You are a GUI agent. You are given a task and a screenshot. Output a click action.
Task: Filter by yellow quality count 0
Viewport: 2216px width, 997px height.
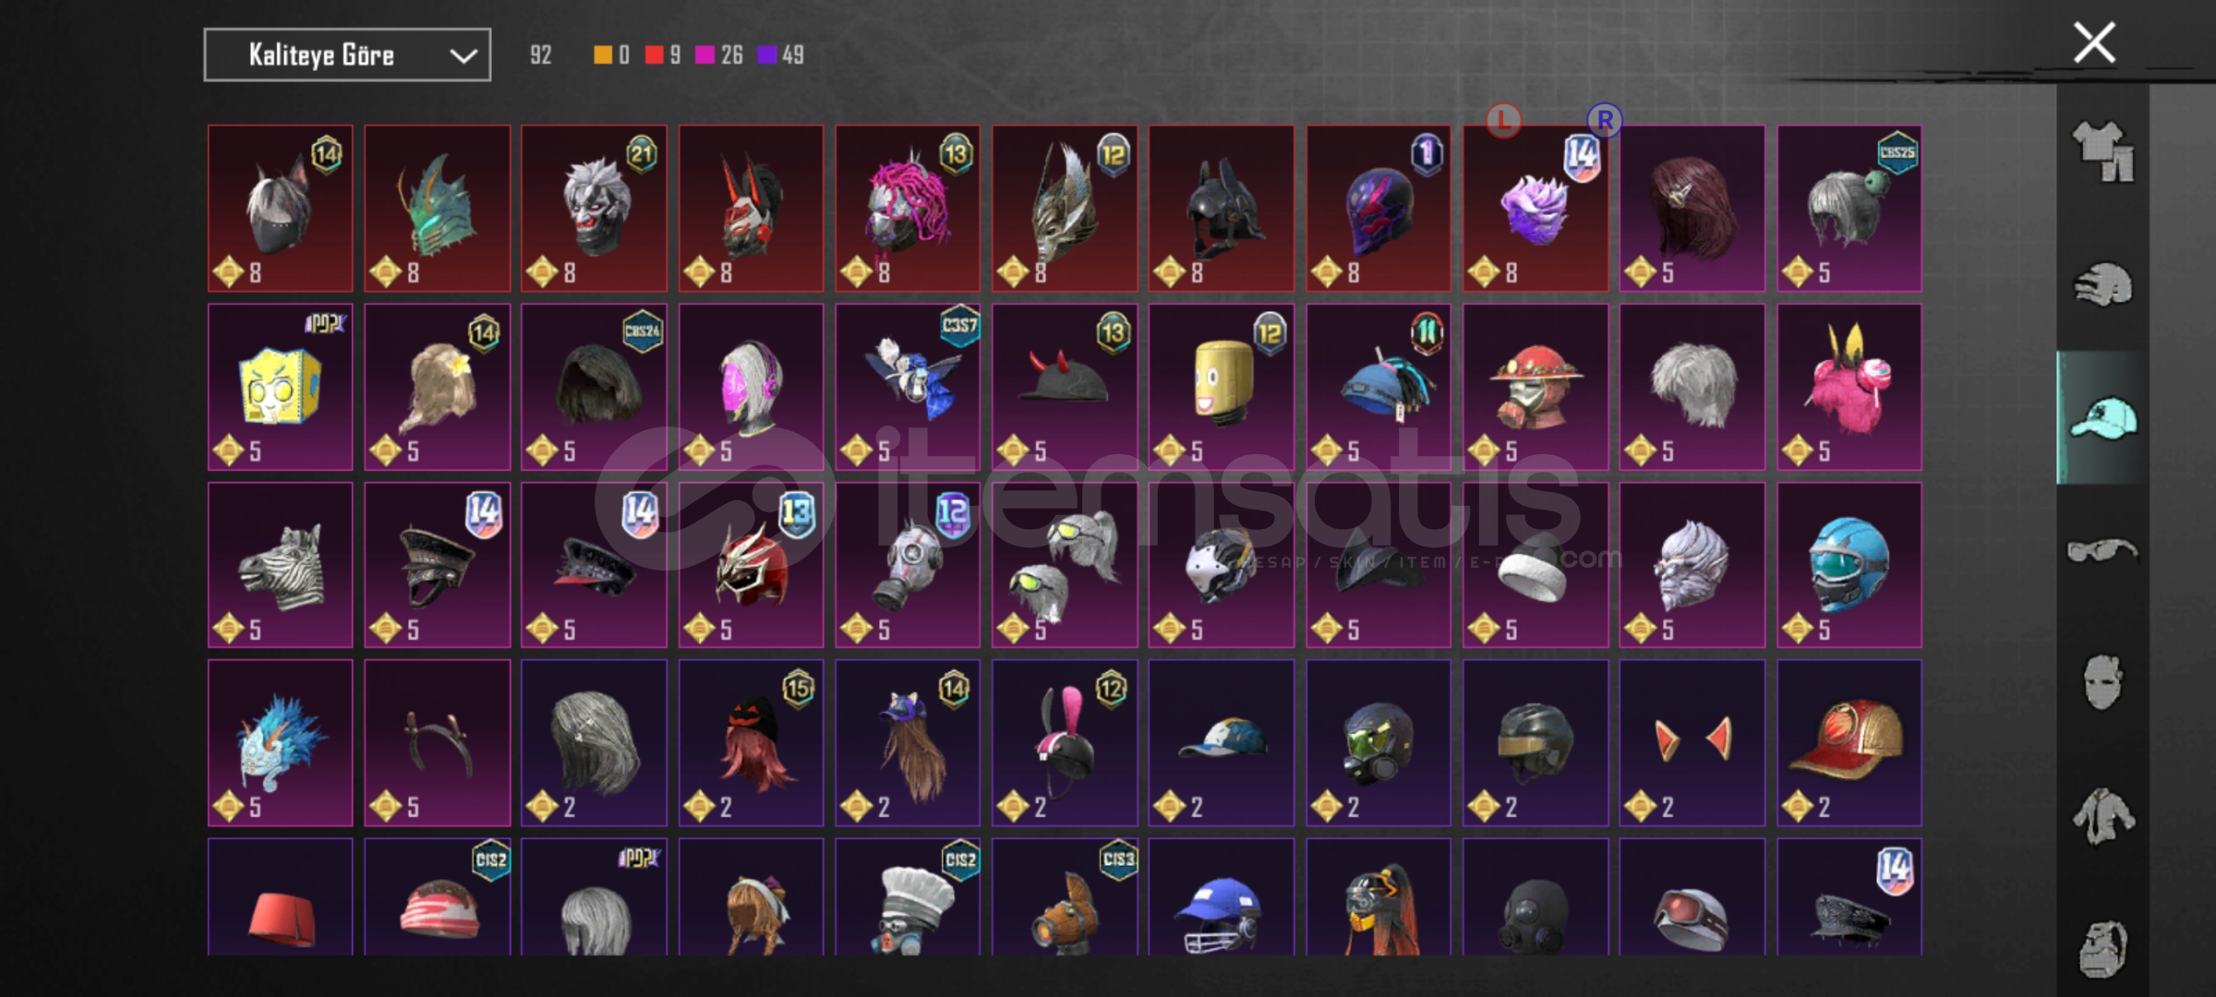pyautogui.click(x=611, y=55)
